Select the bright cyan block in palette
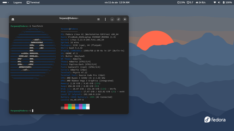Viewport: 234px width, 131px height. (x=84, y=108)
